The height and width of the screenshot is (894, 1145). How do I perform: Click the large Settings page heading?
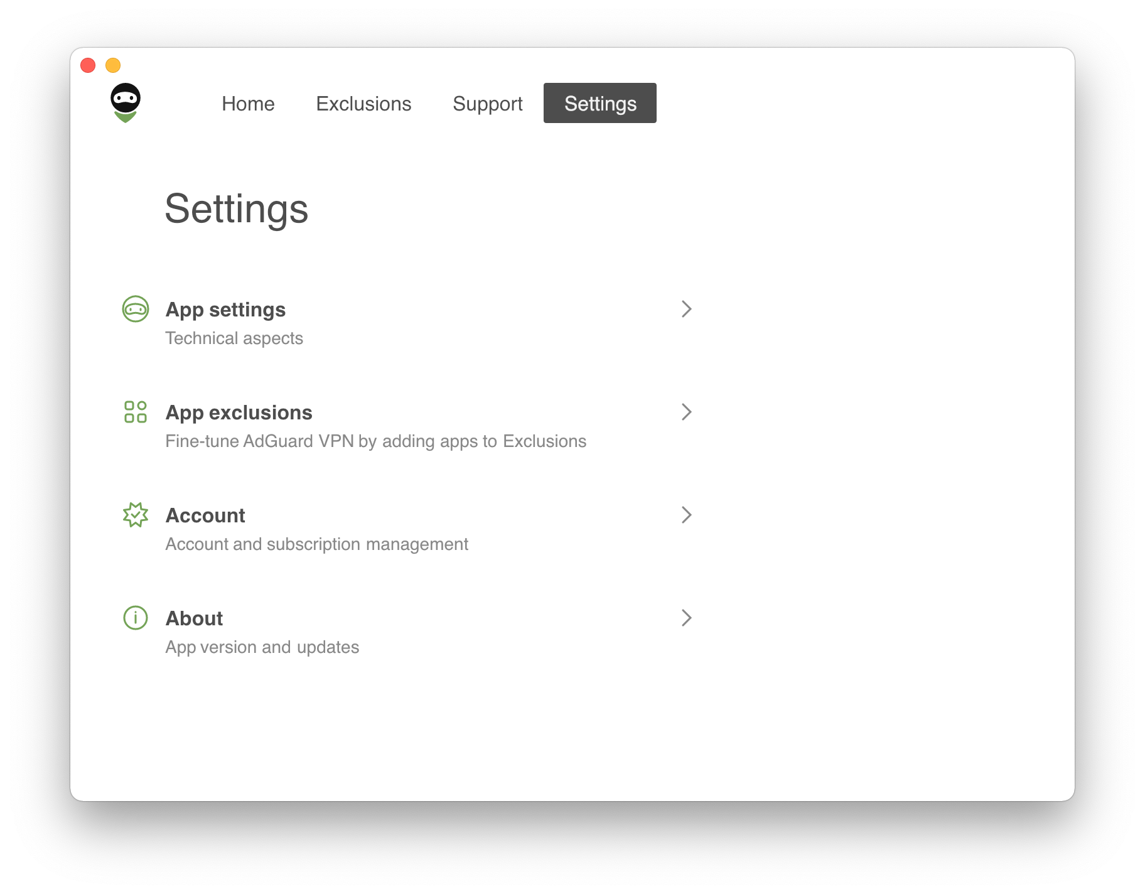point(237,209)
